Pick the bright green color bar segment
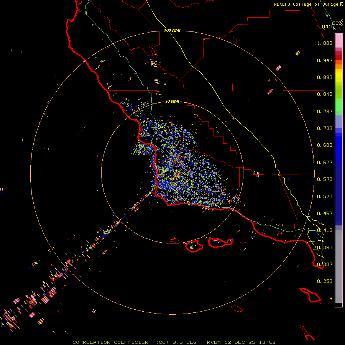The width and height of the screenshot is (345, 345). pyautogui.click(x=338, y=107)
